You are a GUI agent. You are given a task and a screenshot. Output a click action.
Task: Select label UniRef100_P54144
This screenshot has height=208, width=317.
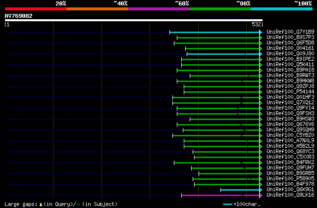point(290,91)
